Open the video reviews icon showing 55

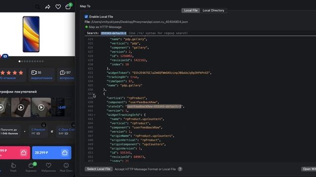pos(34,72)
